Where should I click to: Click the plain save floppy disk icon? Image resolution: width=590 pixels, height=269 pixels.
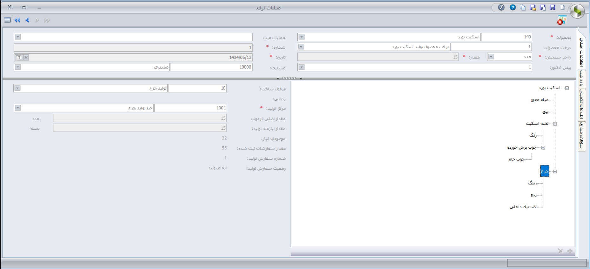pos(553,8)
